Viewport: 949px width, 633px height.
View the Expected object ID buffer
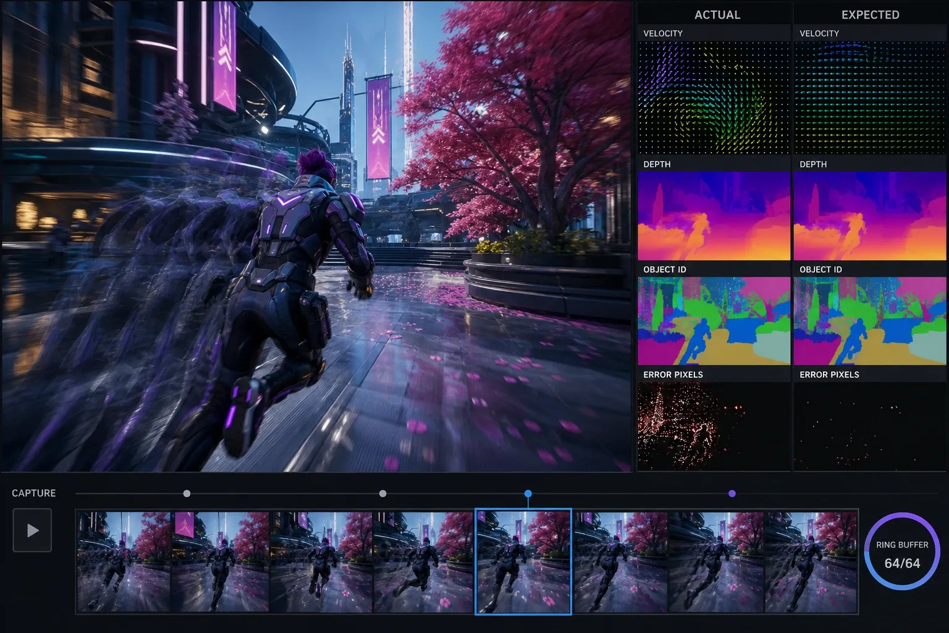pyautogui.click(x=870, y=321)
